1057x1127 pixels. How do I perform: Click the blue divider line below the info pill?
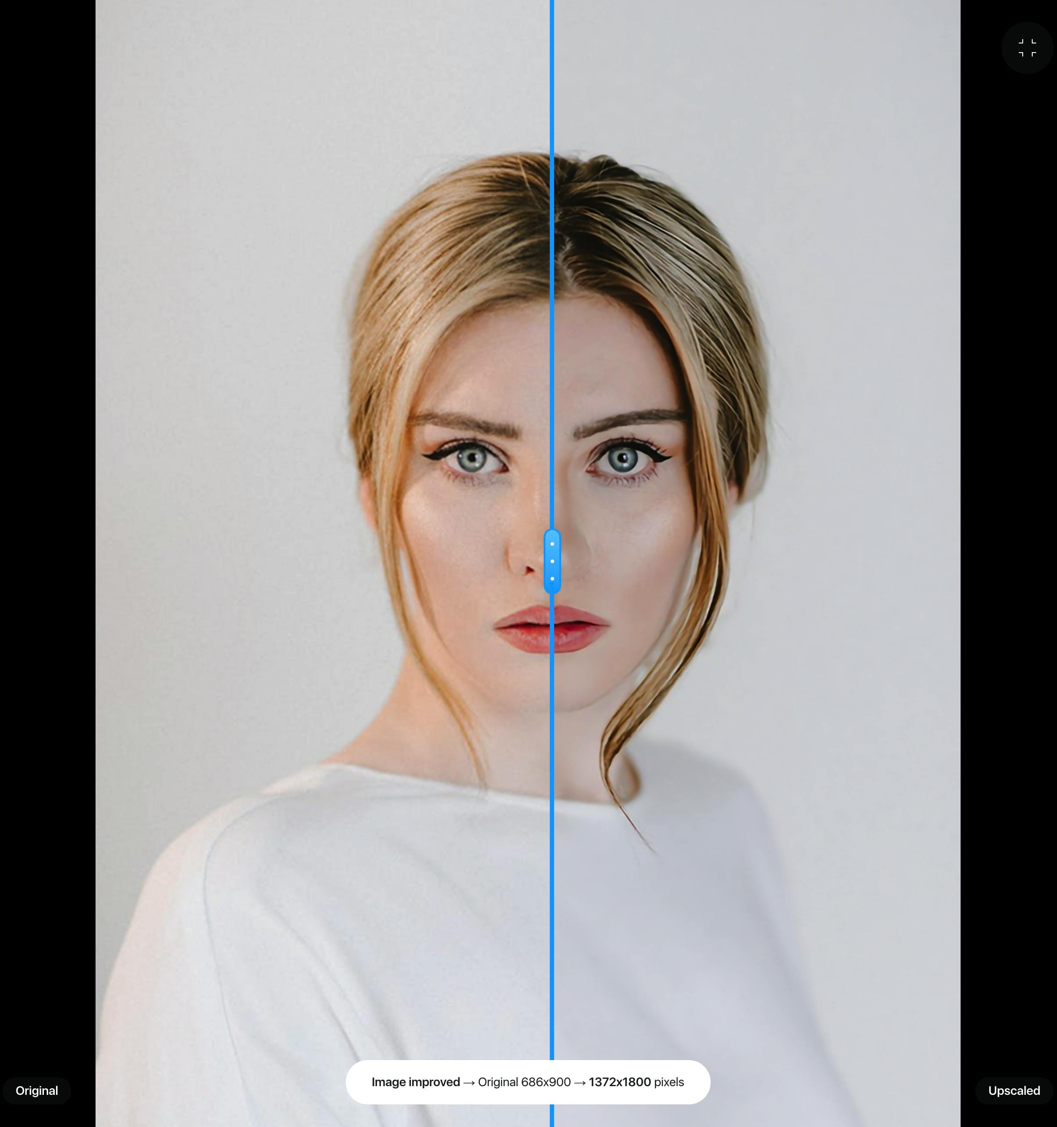click(552, 1116)
